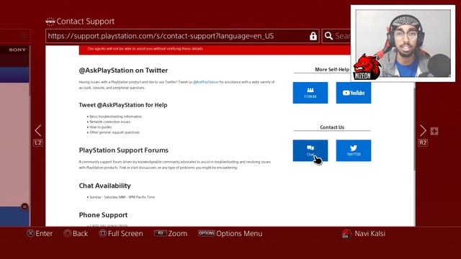Image resolution: width=461 pixels, height=259 pixels.
Task: Click 'Basic troubleshooting information' bullet
Action: (115, 117)
